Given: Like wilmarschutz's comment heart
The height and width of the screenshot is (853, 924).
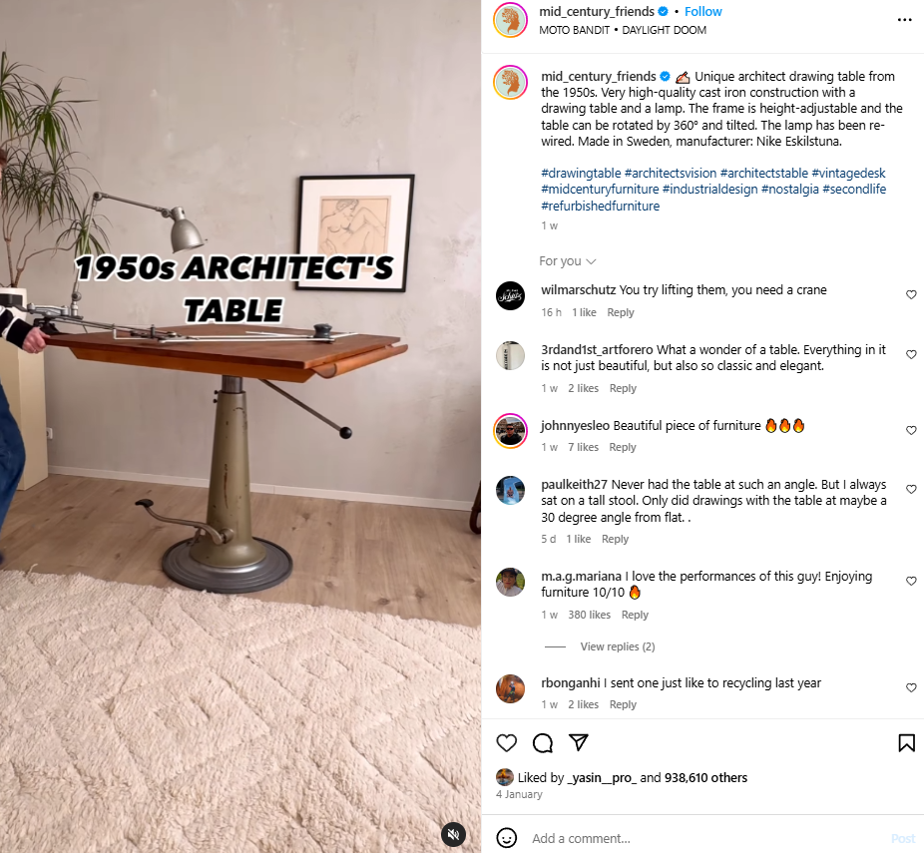Looking at the screenshot, I should pos(911,294).
